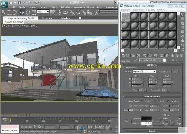Image resolution: width=187 pixels, height=134 pixels.
Task: Click Put Material to Scene icon
Action: [127, 56]
